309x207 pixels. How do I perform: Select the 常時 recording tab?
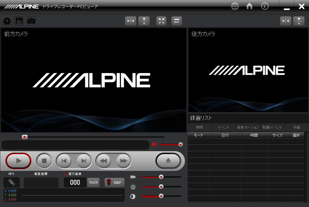(200, 127)
